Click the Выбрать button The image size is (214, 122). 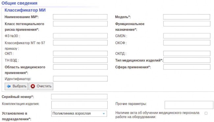[16, 86]
